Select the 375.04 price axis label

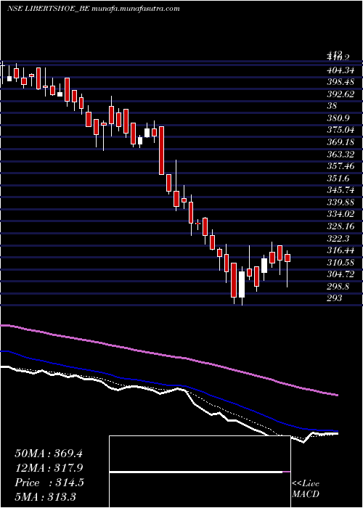(x=340, y=130)
